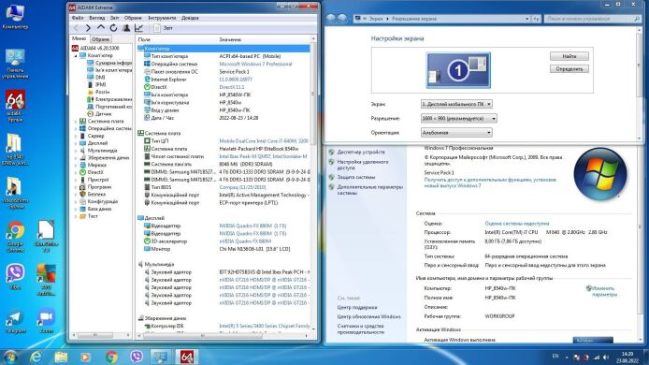Open Дополнительные параметры системы link
Screen dimensions: 649x365
369,190
